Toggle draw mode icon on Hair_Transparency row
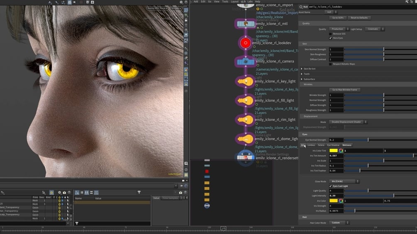 tap(59, 212)
